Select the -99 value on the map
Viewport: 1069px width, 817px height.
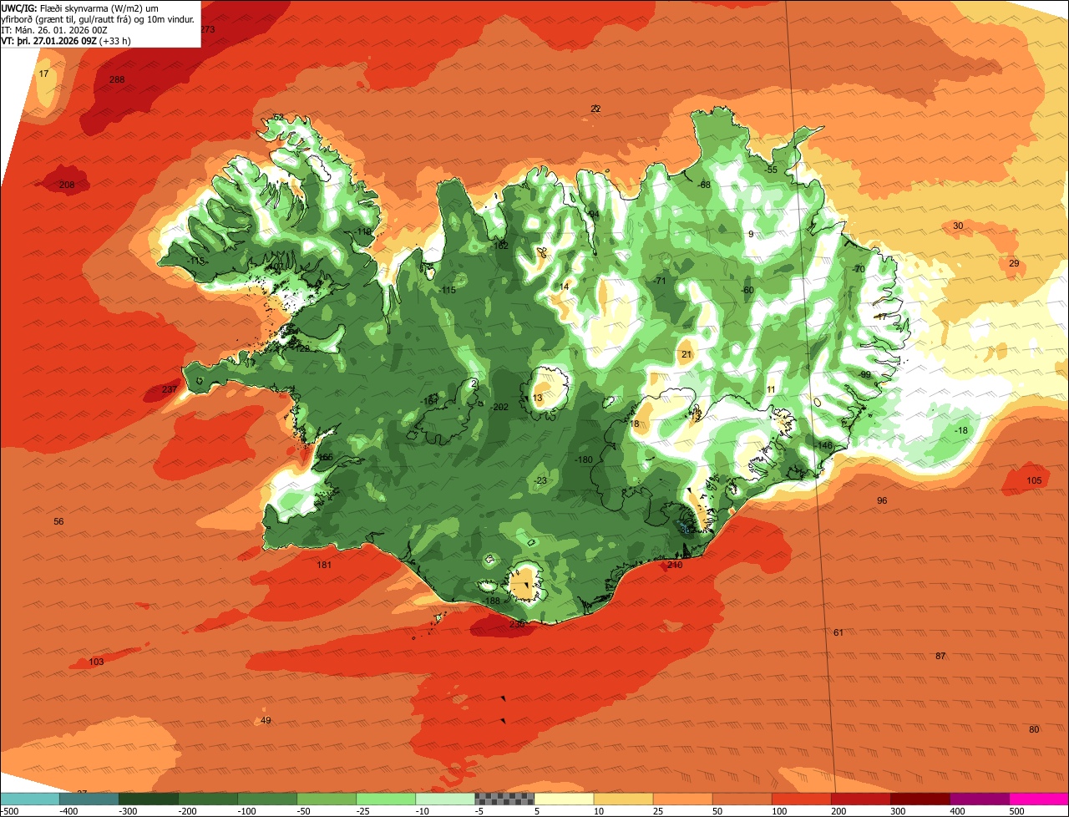[864, 374]
